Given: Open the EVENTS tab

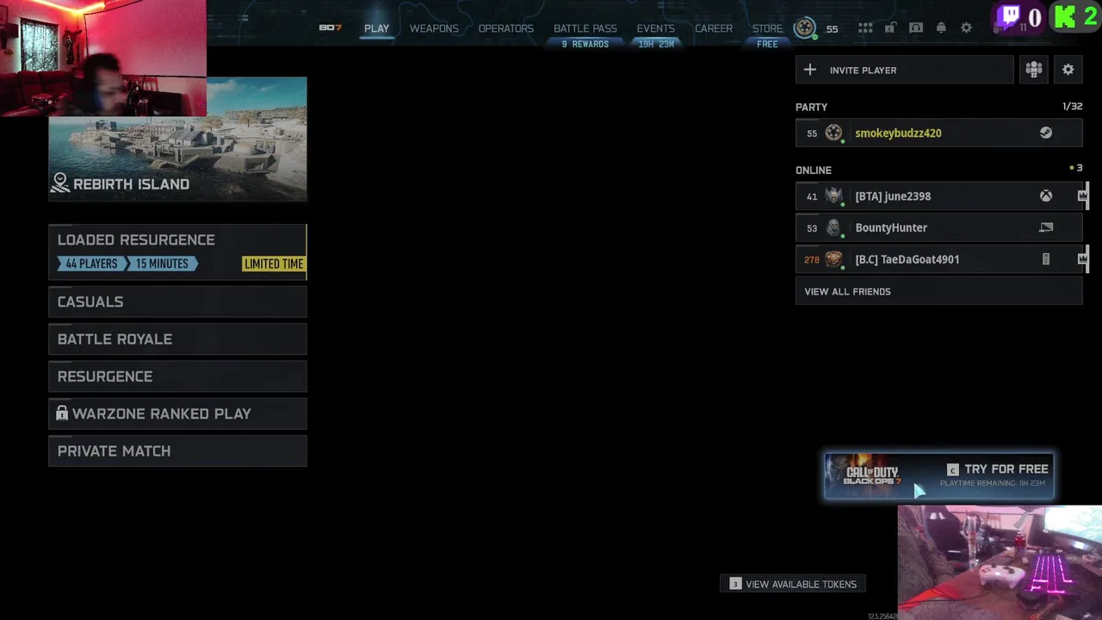Looking at the screenshot, I should click(x=656, y=28).
